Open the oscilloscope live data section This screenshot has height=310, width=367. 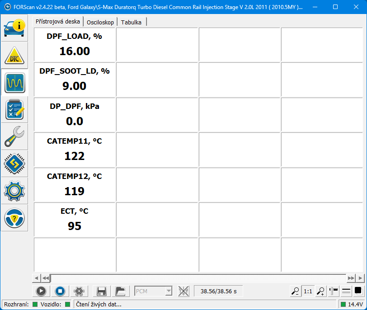click(x=14, y=82)
